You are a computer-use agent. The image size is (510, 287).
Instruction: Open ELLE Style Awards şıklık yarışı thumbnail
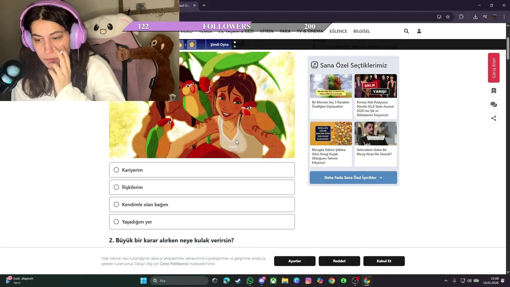376,86
